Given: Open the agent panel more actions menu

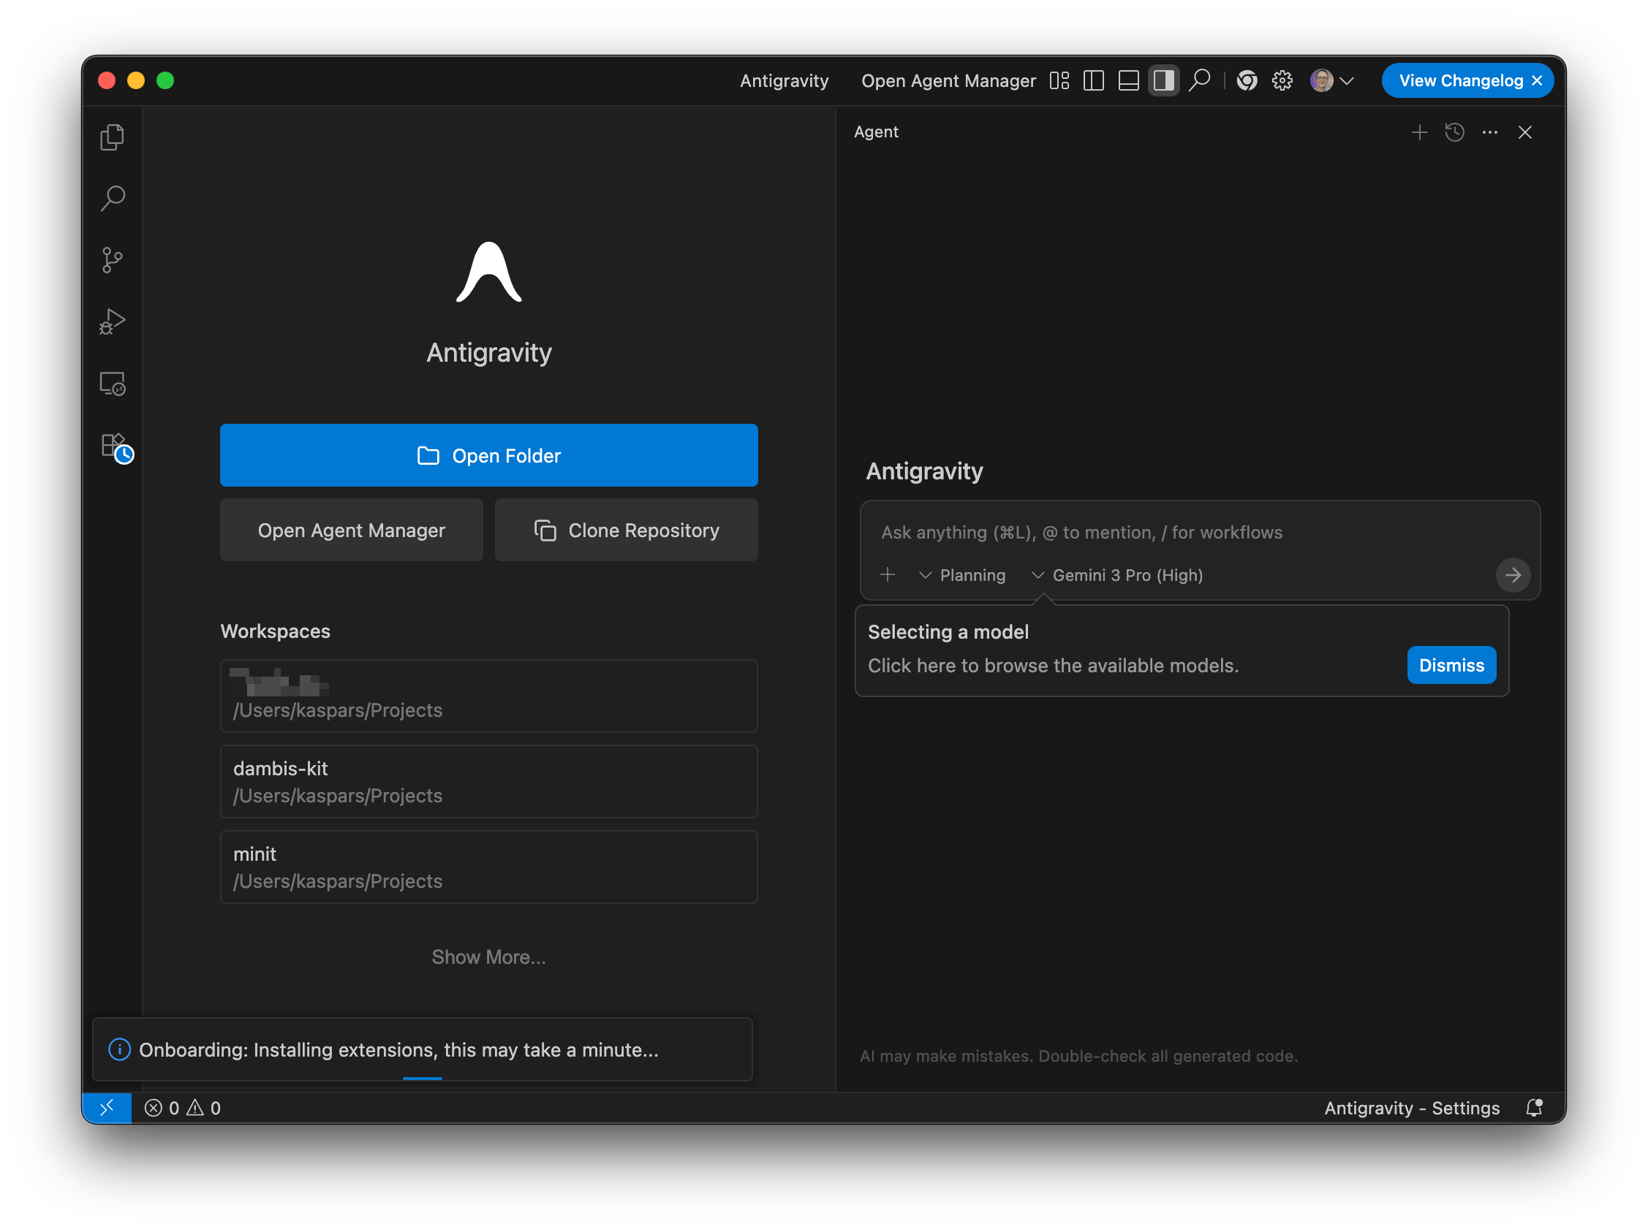Looking at the screenshot, I should click(x=1489, y=132).
